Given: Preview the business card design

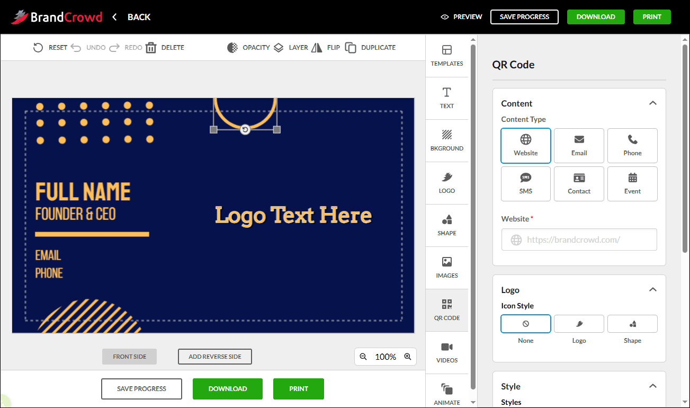Looking at the screenshot, I should click(461, 16).
